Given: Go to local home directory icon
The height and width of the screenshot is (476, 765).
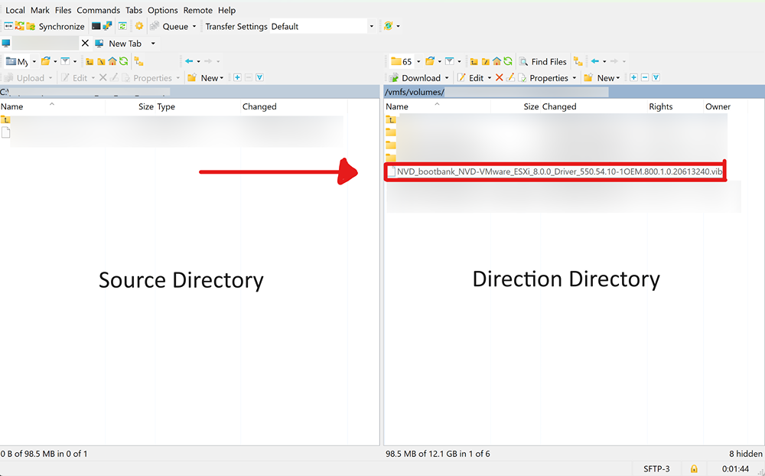Looking at the screenshot, I should (112, 61).
